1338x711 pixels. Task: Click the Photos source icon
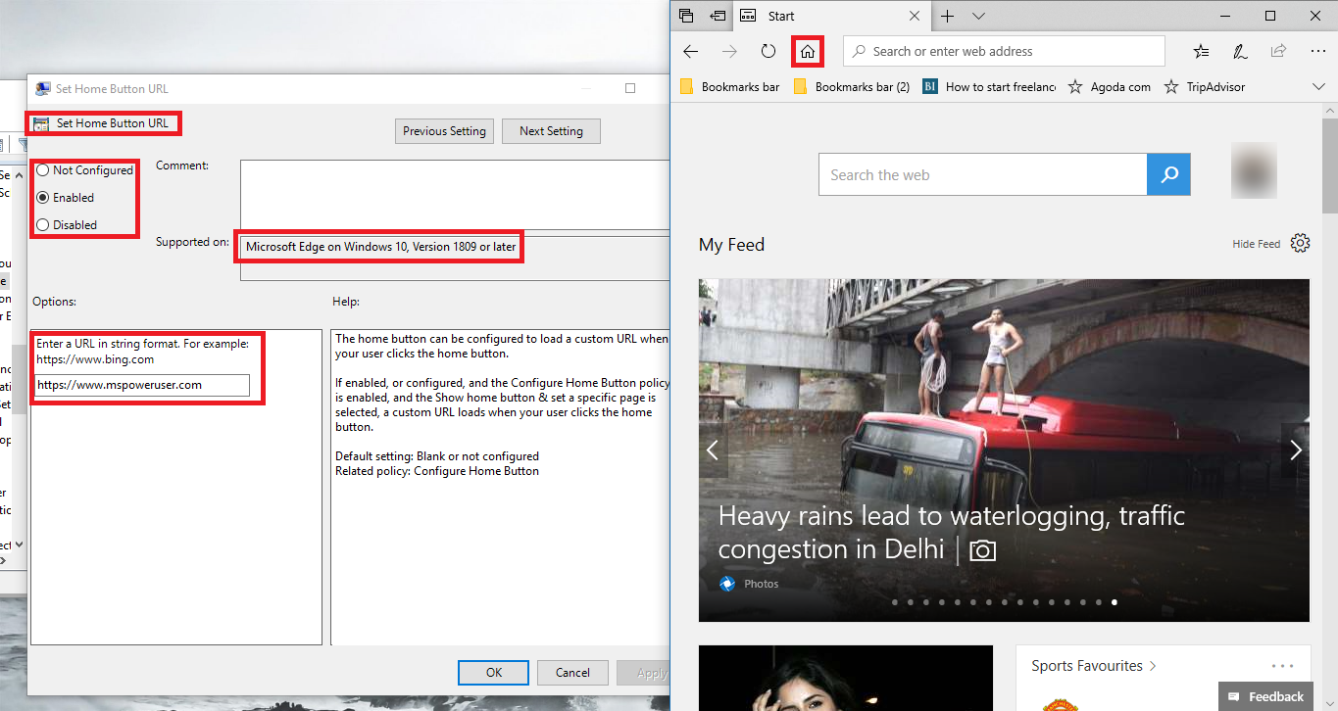pyautogui.click(x=727, y=584)
